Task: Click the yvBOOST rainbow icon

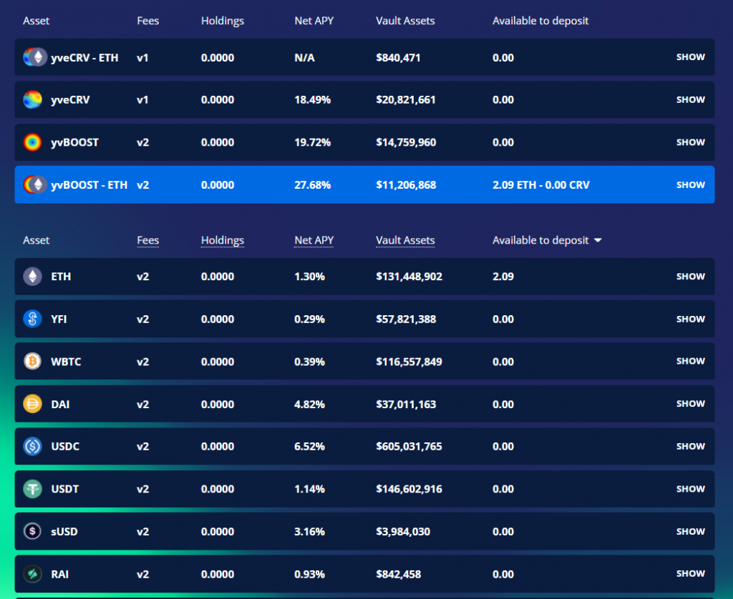Action: coord(32,142)
